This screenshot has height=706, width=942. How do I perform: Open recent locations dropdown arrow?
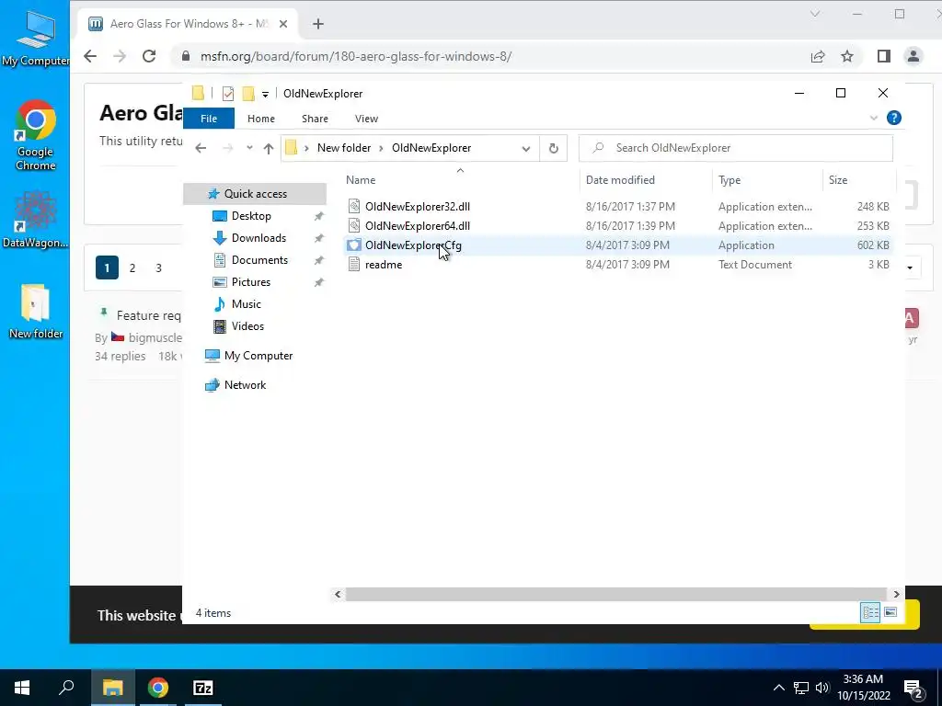click(249, 148)
